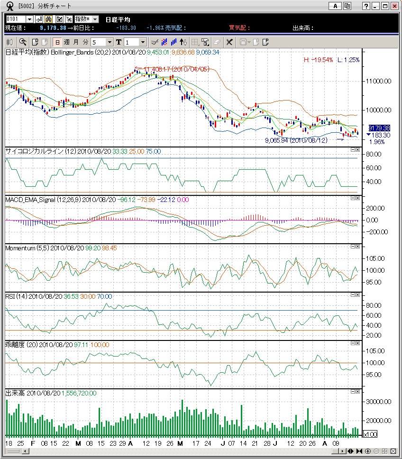Close the RSI indicator panel
Screen dimensions: 402x459
358,295
